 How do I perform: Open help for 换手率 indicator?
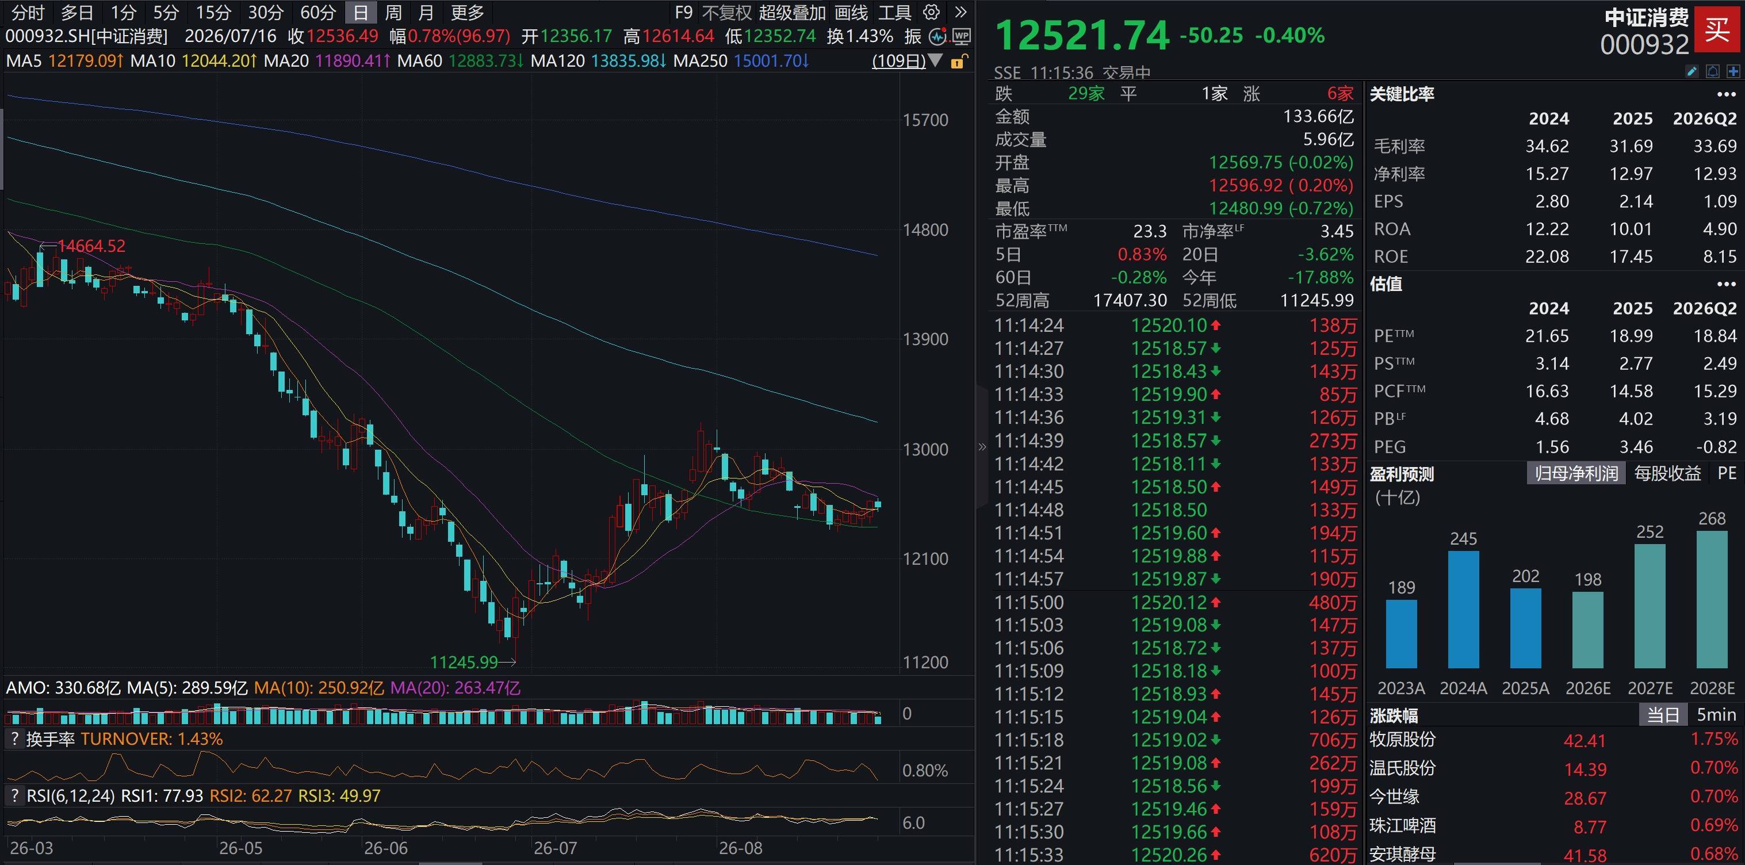pos(14,738)
